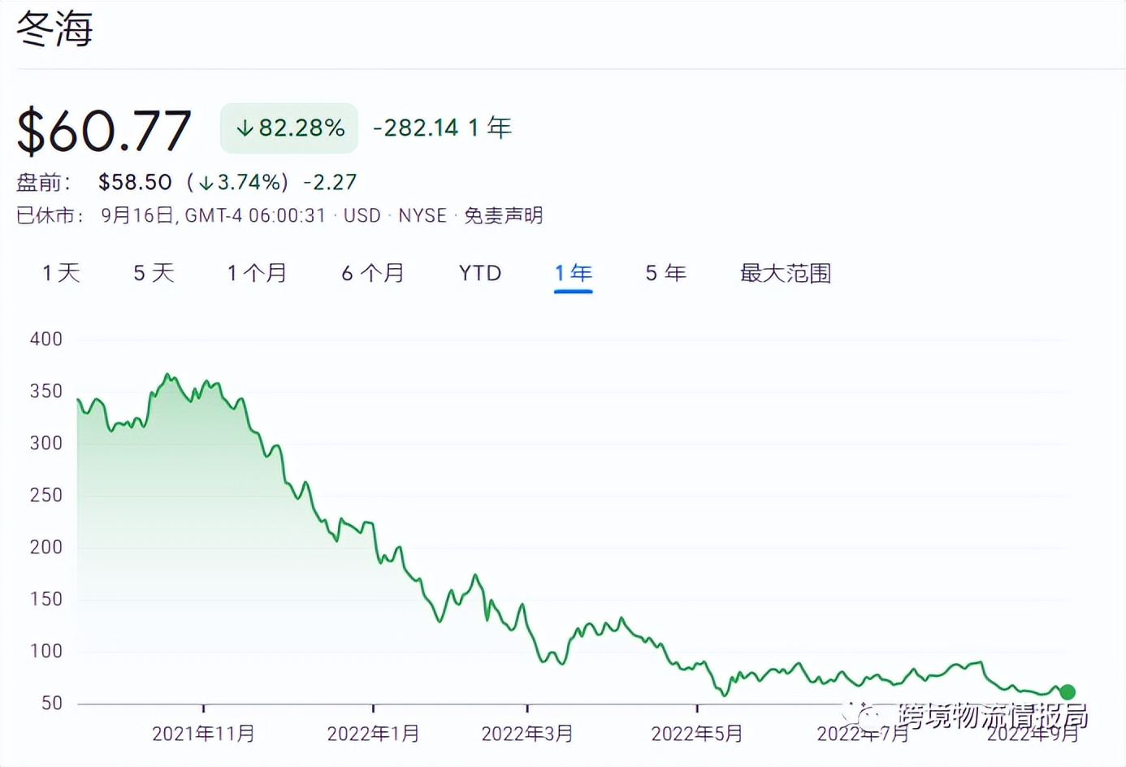The width and height of the screenshot is (1126, 767).
Task: Click the green endpoint dot on the price line
Action: click(1067, 691)
